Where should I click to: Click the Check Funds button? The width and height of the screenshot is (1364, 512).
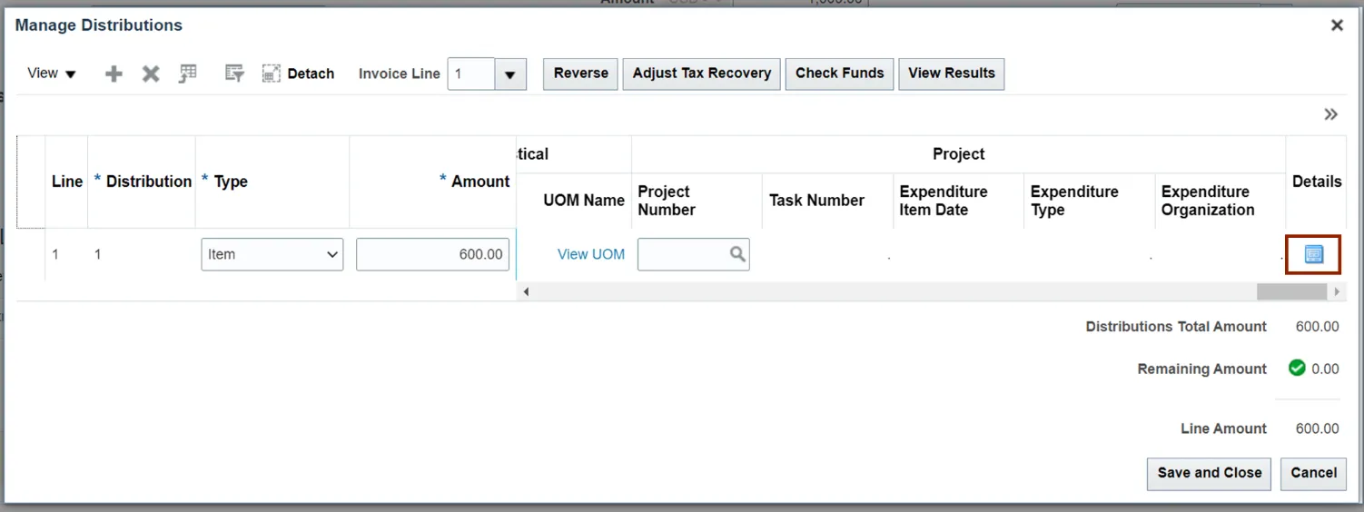click(x=839, y=74)
